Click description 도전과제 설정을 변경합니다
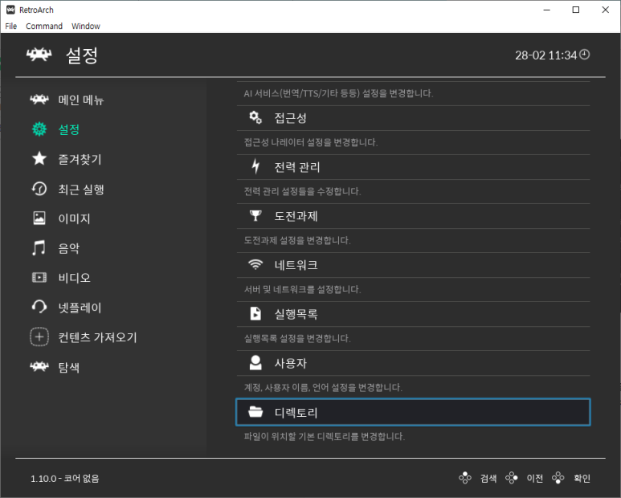This screenshot has width=621, height=498. 297,240
